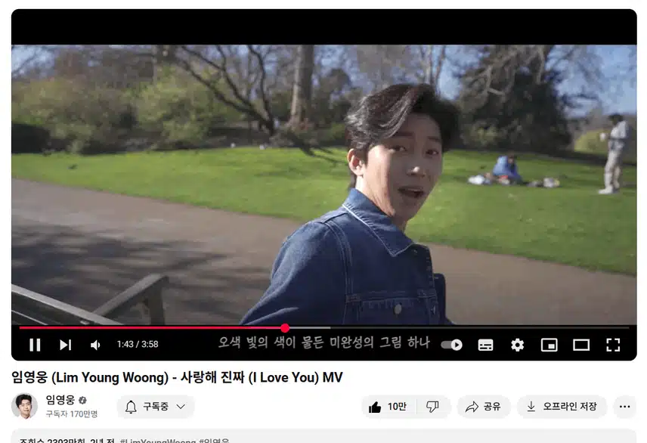Turn on subtitles captions icon
The width and height of the screenshot is (647, 443).
pos(485,345)
